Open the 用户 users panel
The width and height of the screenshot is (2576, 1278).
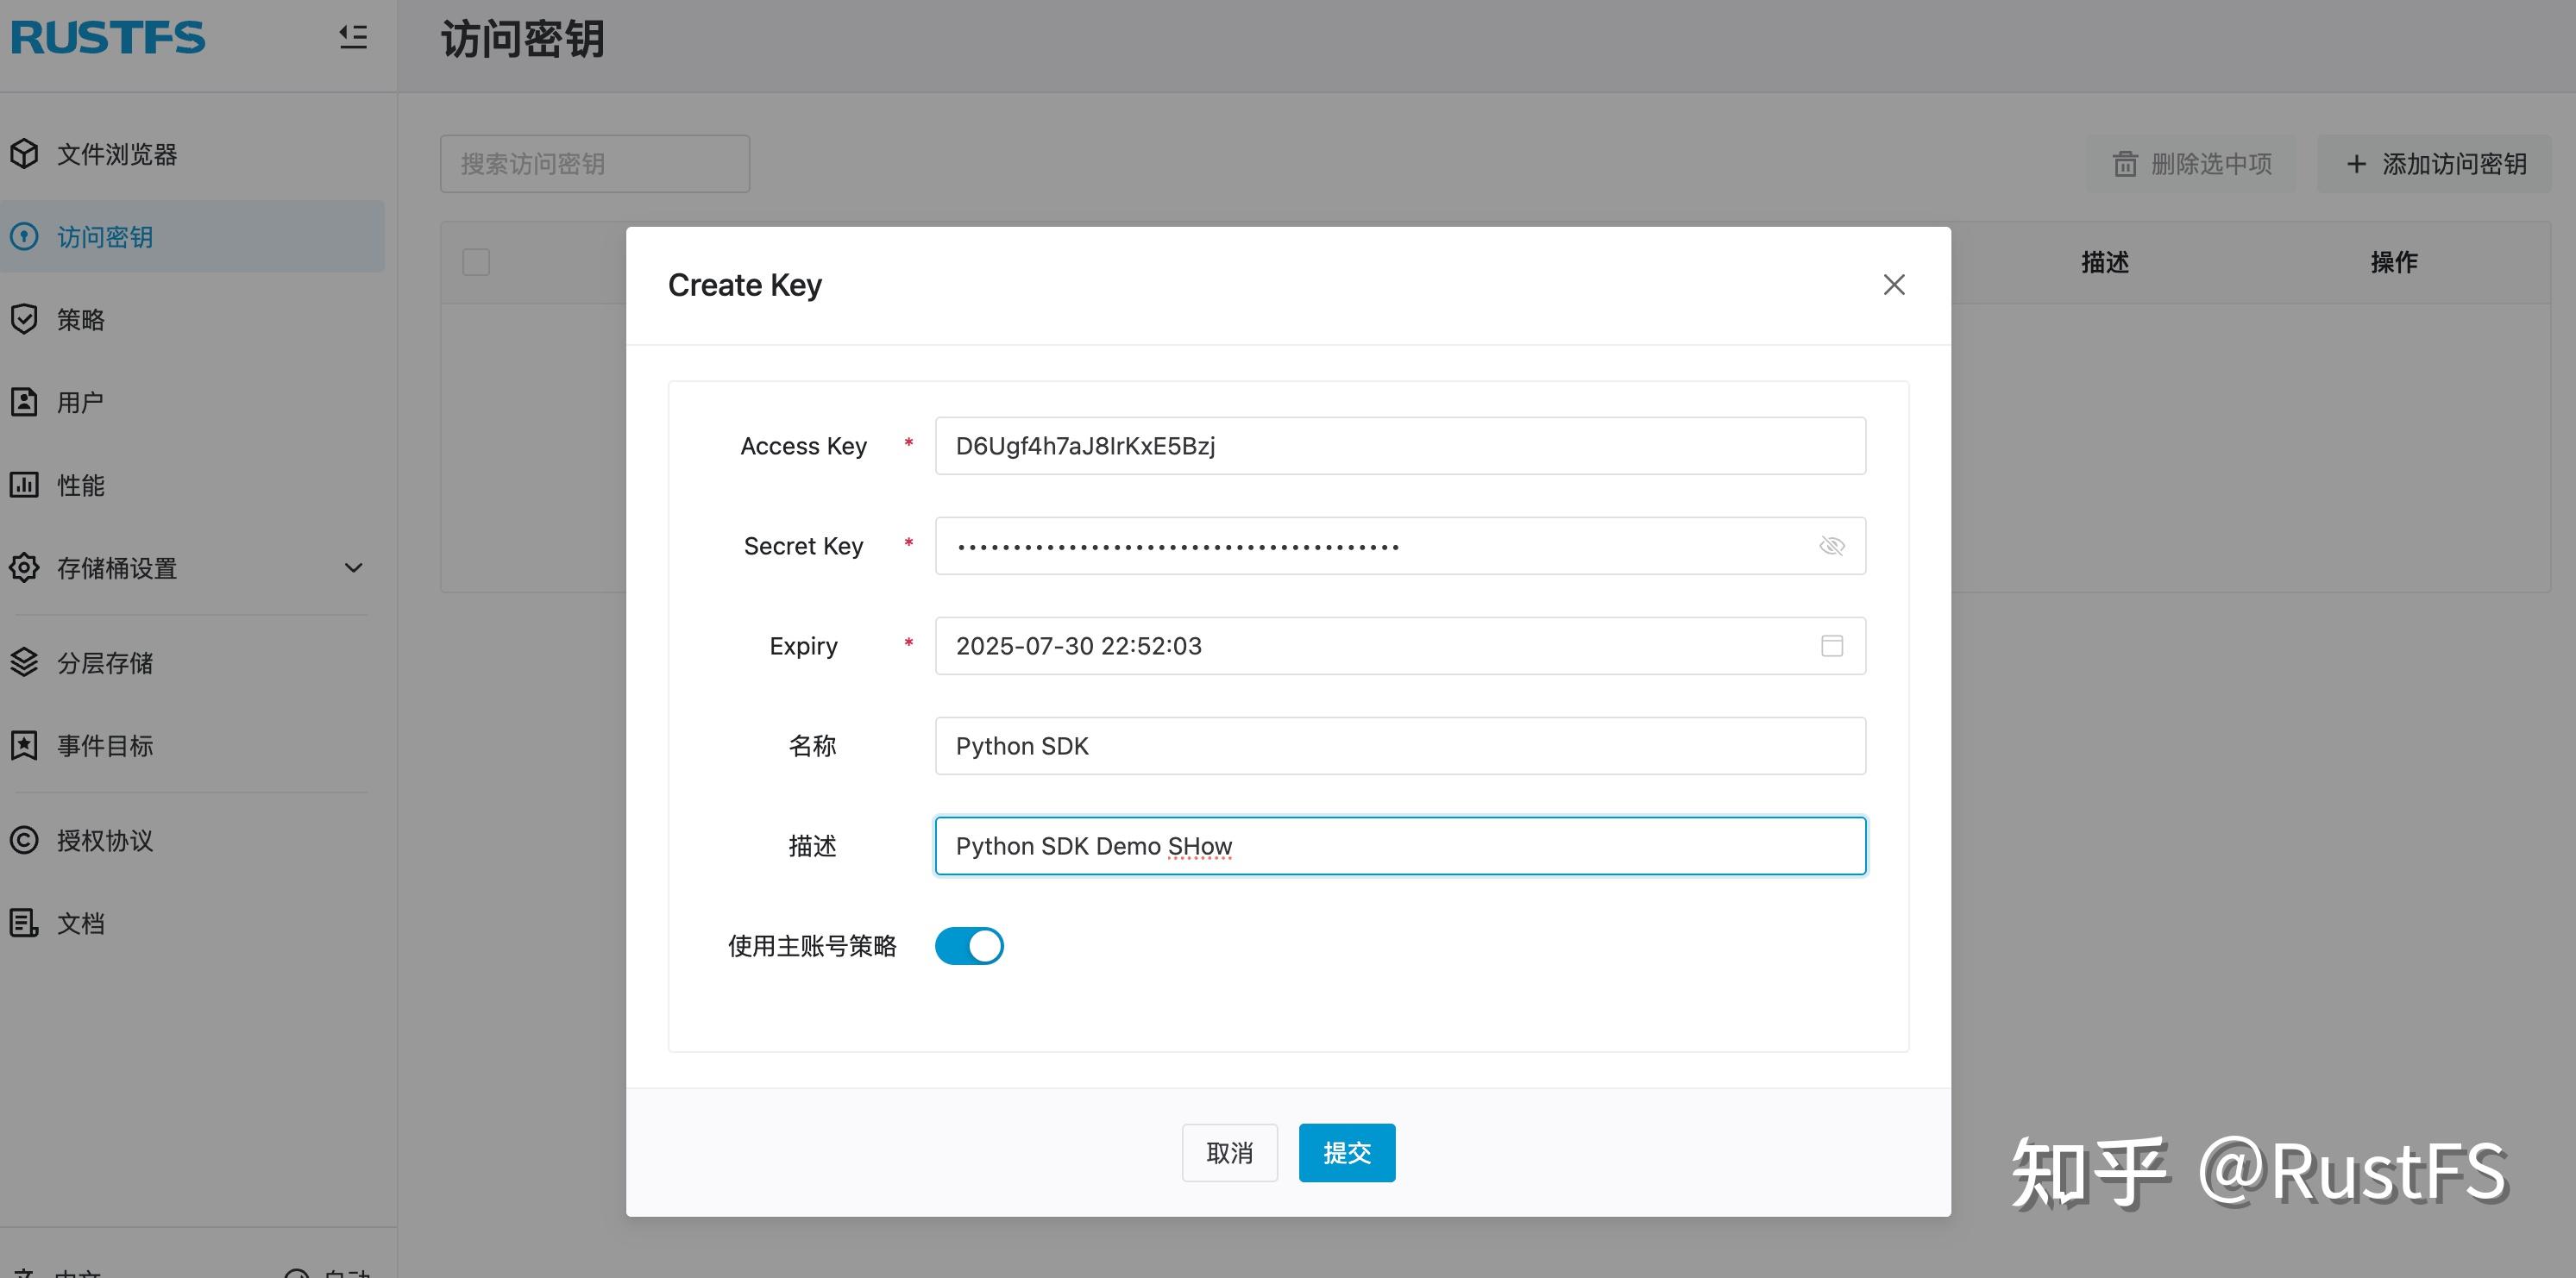[x=79, y=401]
